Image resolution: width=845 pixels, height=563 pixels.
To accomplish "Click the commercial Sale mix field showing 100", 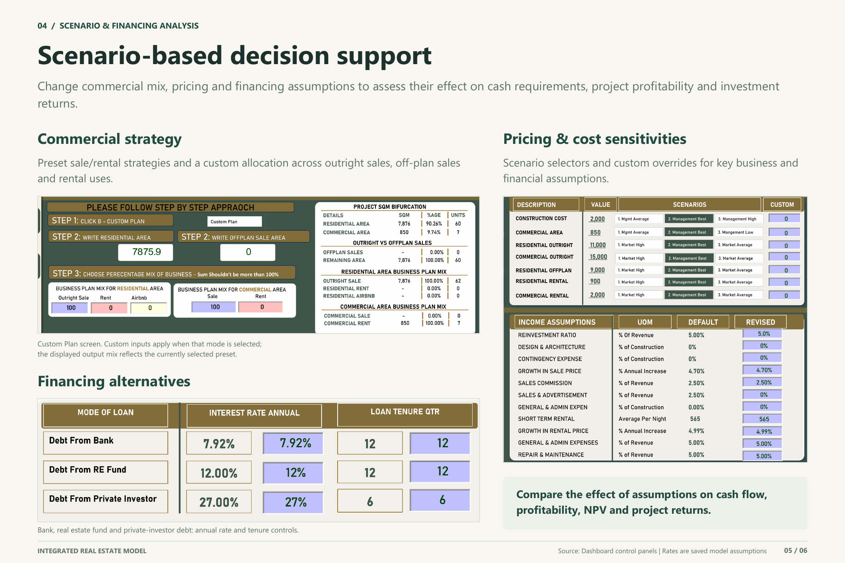I will click(x=214, y=307).
